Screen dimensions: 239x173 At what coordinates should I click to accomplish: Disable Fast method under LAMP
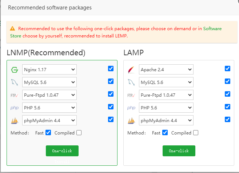(165, 133)
